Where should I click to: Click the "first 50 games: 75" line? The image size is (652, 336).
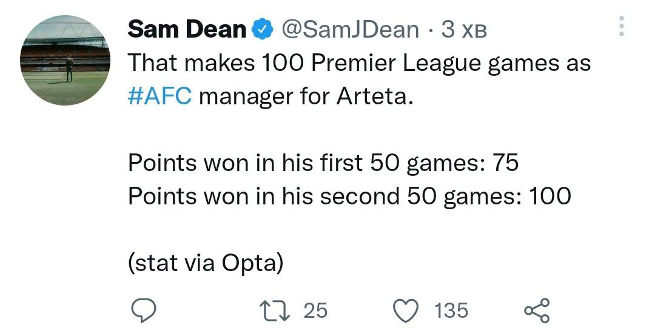(x=323, y=163)
